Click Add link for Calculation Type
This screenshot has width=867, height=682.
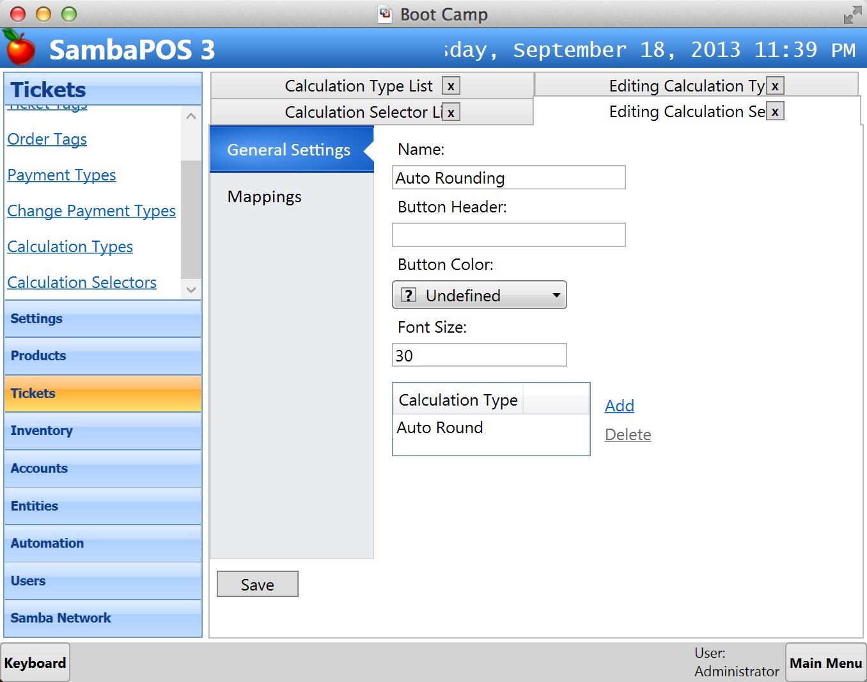(619, 406)
